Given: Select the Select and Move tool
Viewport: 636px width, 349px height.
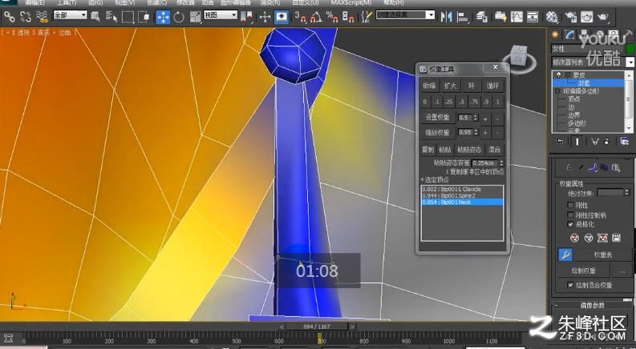Looking at the screenshot, I should pyautogui.click(x=163, y=17).
